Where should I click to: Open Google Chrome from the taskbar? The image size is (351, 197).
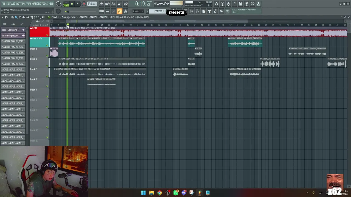[159, 193]
